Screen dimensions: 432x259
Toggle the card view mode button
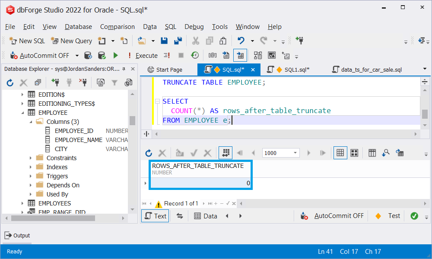[x=354, y=152]
